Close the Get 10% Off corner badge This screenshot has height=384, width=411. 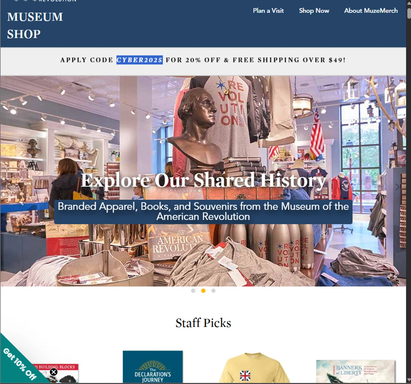pyautogui.click(x=54, y=372)
